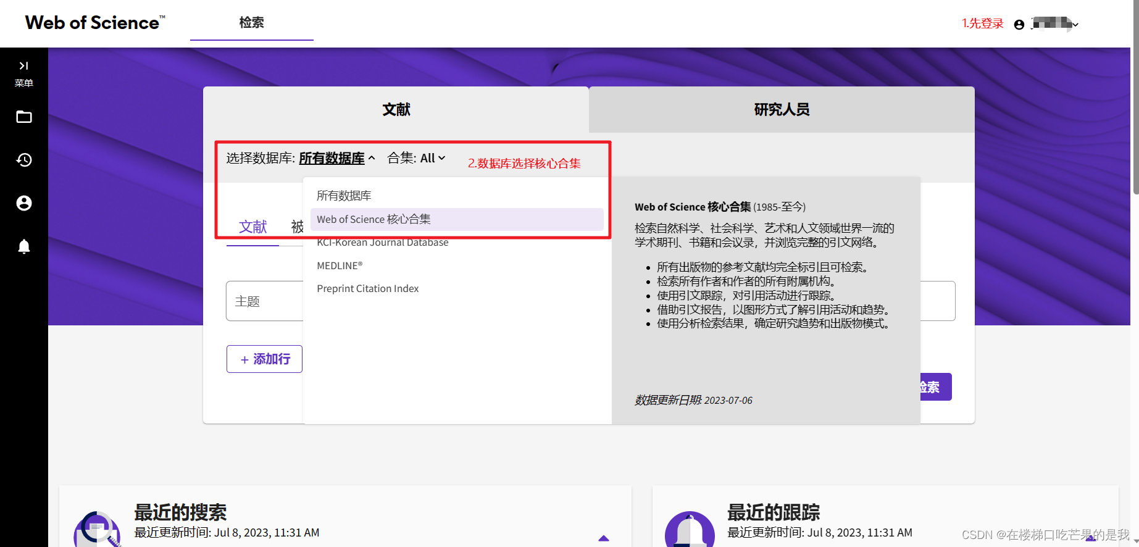Click the 最近的搜索 magnifier icon
The height and width of the screenshot is (547, 1139).
pyautogui.click(x=97, y=530)
